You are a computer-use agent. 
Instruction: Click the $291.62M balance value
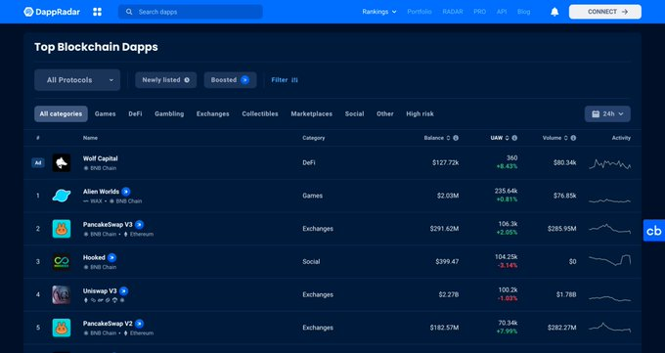click(444, 229)
